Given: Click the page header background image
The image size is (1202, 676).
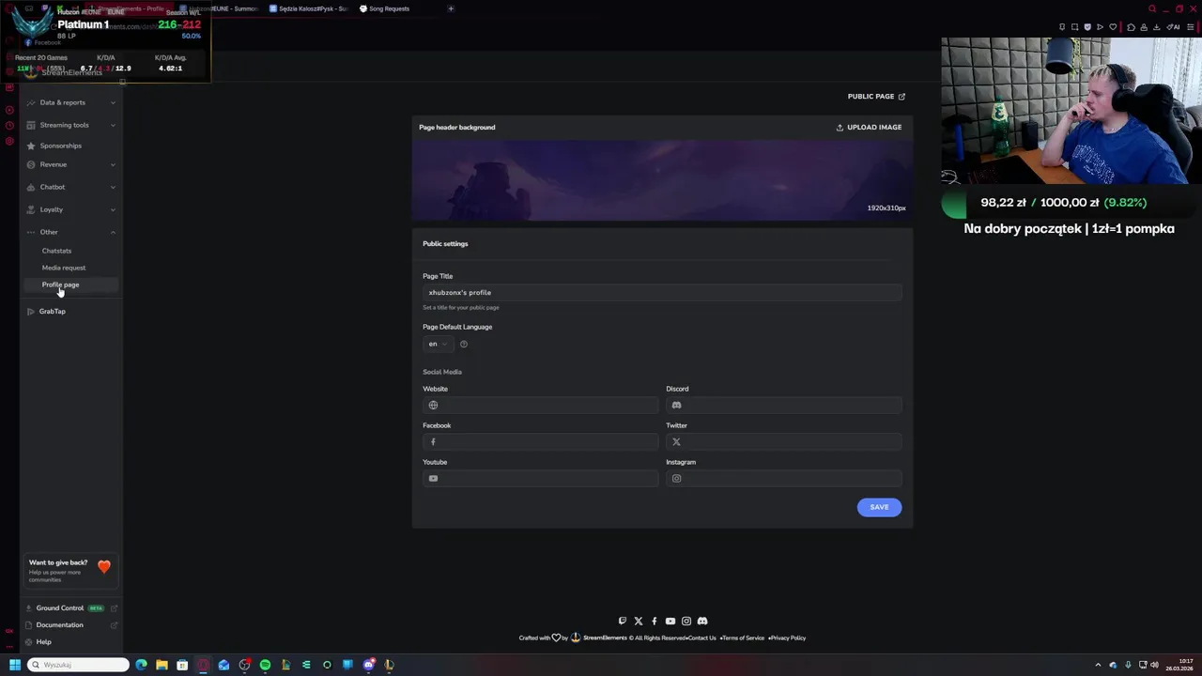Looking at the screenshot, I should pyautogui.click(x=662, y=180).
